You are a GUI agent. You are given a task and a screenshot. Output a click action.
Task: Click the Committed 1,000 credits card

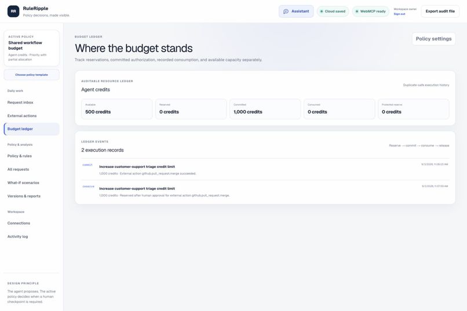click(265, 109)
